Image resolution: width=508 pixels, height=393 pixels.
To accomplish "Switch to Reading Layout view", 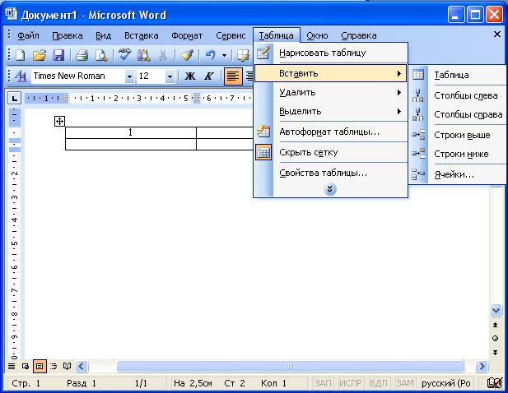I will (67, 366).
